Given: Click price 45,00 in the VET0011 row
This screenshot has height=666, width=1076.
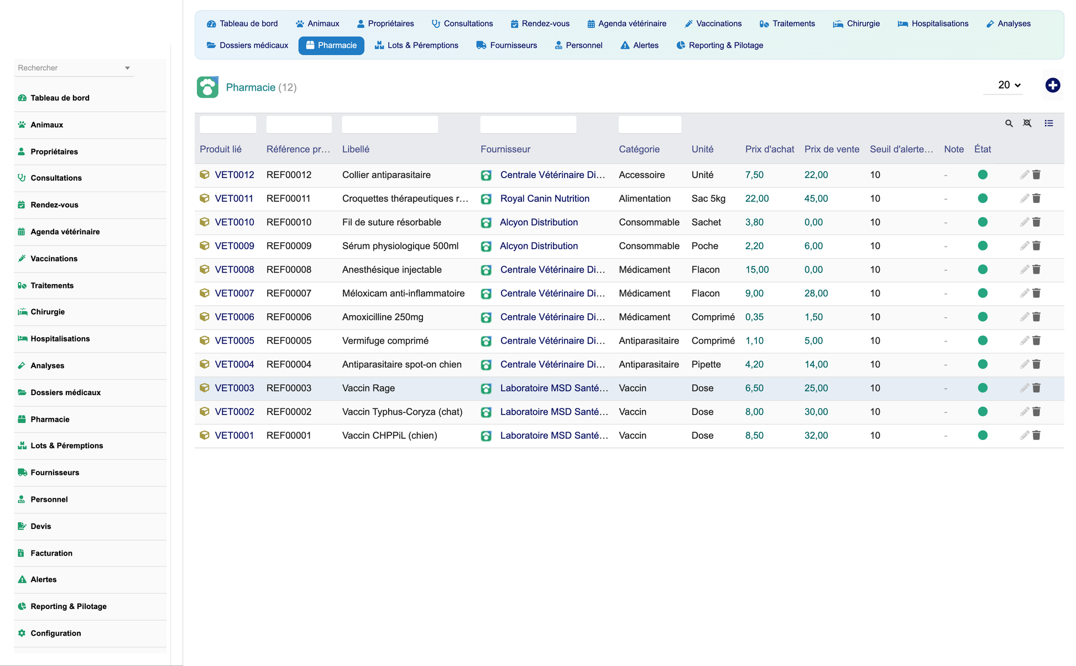Looking at the screenshot, I should click(x=816, y=198).
